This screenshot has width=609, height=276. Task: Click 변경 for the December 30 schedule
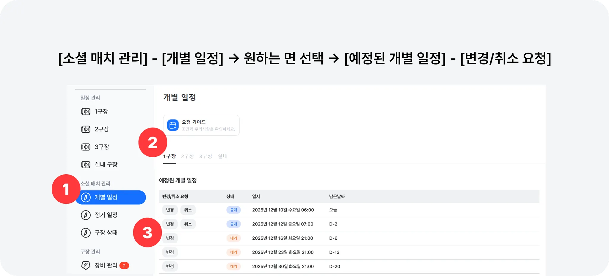tap(170, 266)
